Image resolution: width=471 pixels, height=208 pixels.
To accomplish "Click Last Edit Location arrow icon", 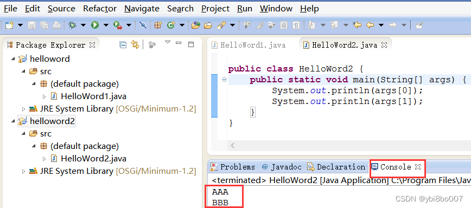I will click(357, 25).
